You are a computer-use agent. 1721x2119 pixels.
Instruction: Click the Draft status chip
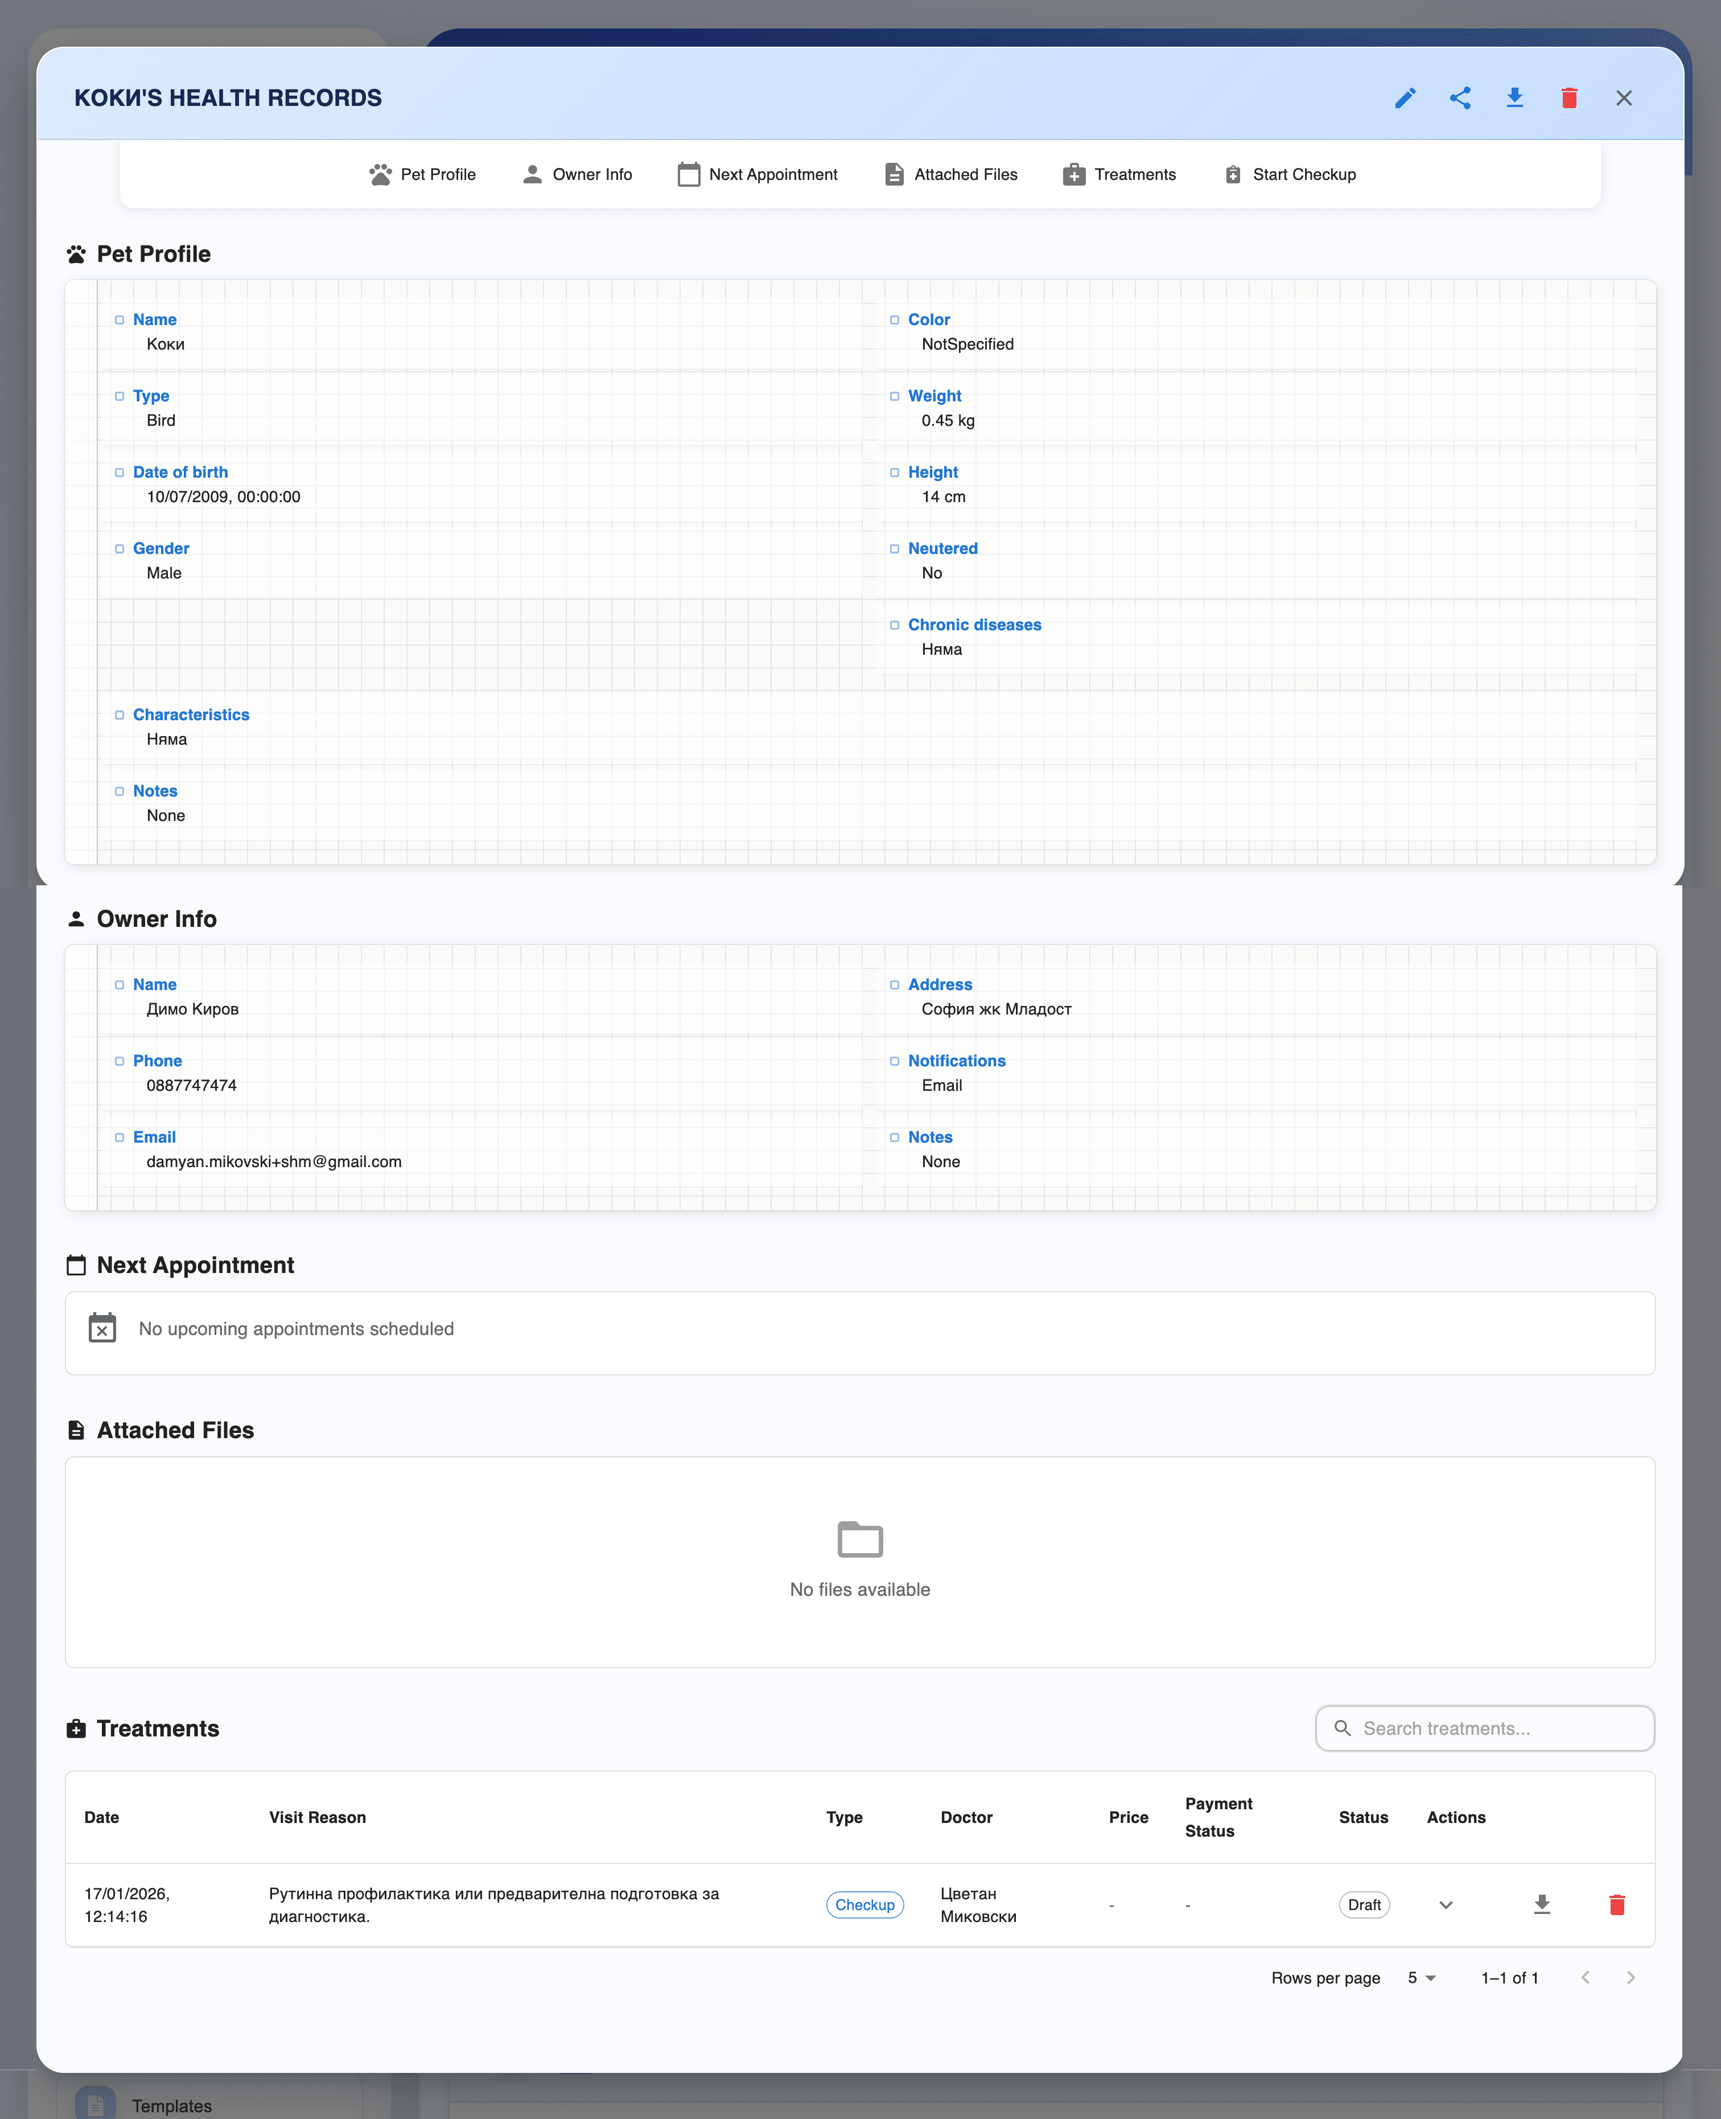click(x=1364, y=1905)
